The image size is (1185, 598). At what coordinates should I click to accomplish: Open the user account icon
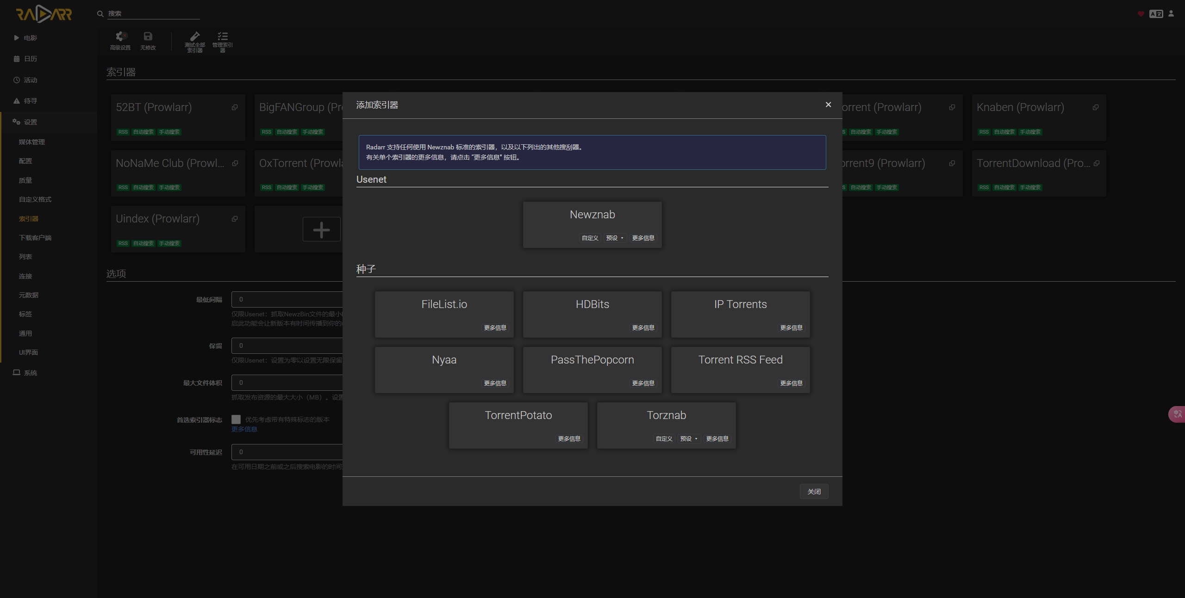[x=1171, y=14]
